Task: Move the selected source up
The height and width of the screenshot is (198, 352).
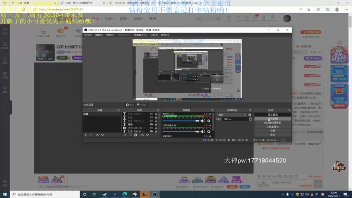Action: click(x=142, y=135)
